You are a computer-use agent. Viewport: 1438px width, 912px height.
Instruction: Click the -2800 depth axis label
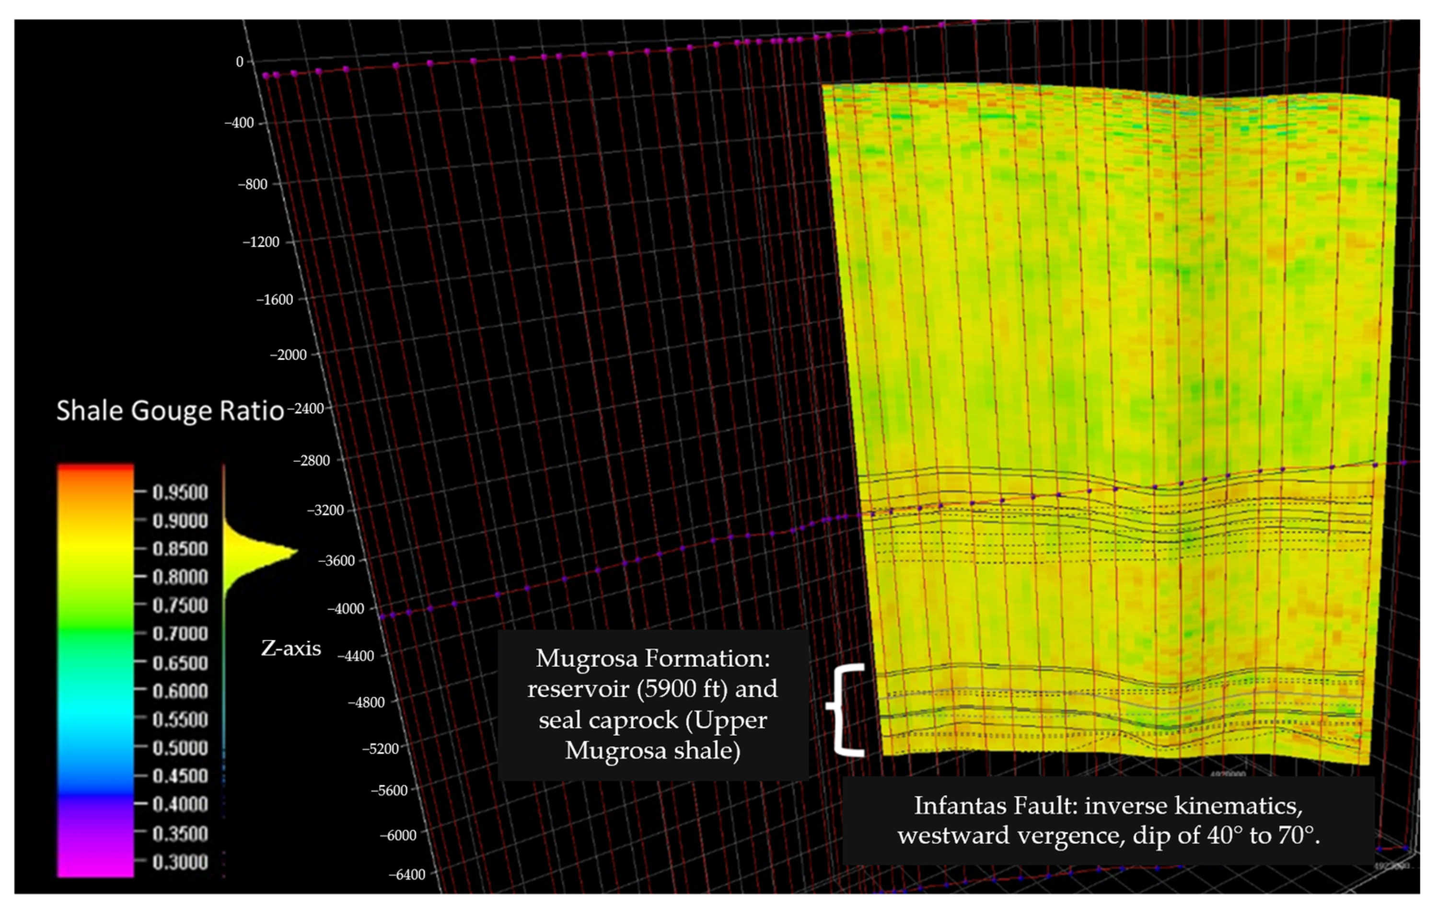pyautogui.click(x=311, y=461)
